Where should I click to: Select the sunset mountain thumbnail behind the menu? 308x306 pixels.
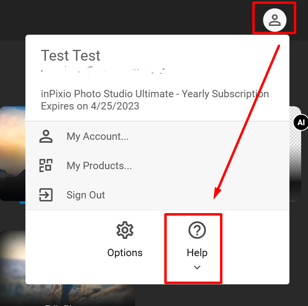(13, 153)
